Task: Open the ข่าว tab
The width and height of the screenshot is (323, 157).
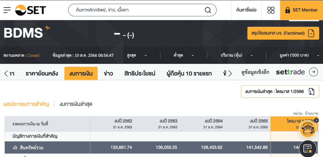Action: [x=108, y=74]
